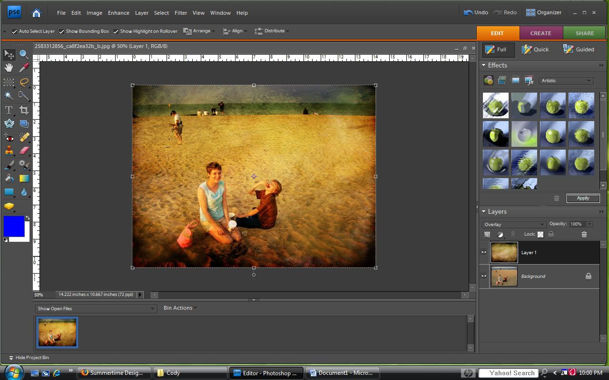Image resolution: width=609 pixels, height=380 pixels.
Task: Open the Artistic effects category dropdown
Action: click(566, 80)
